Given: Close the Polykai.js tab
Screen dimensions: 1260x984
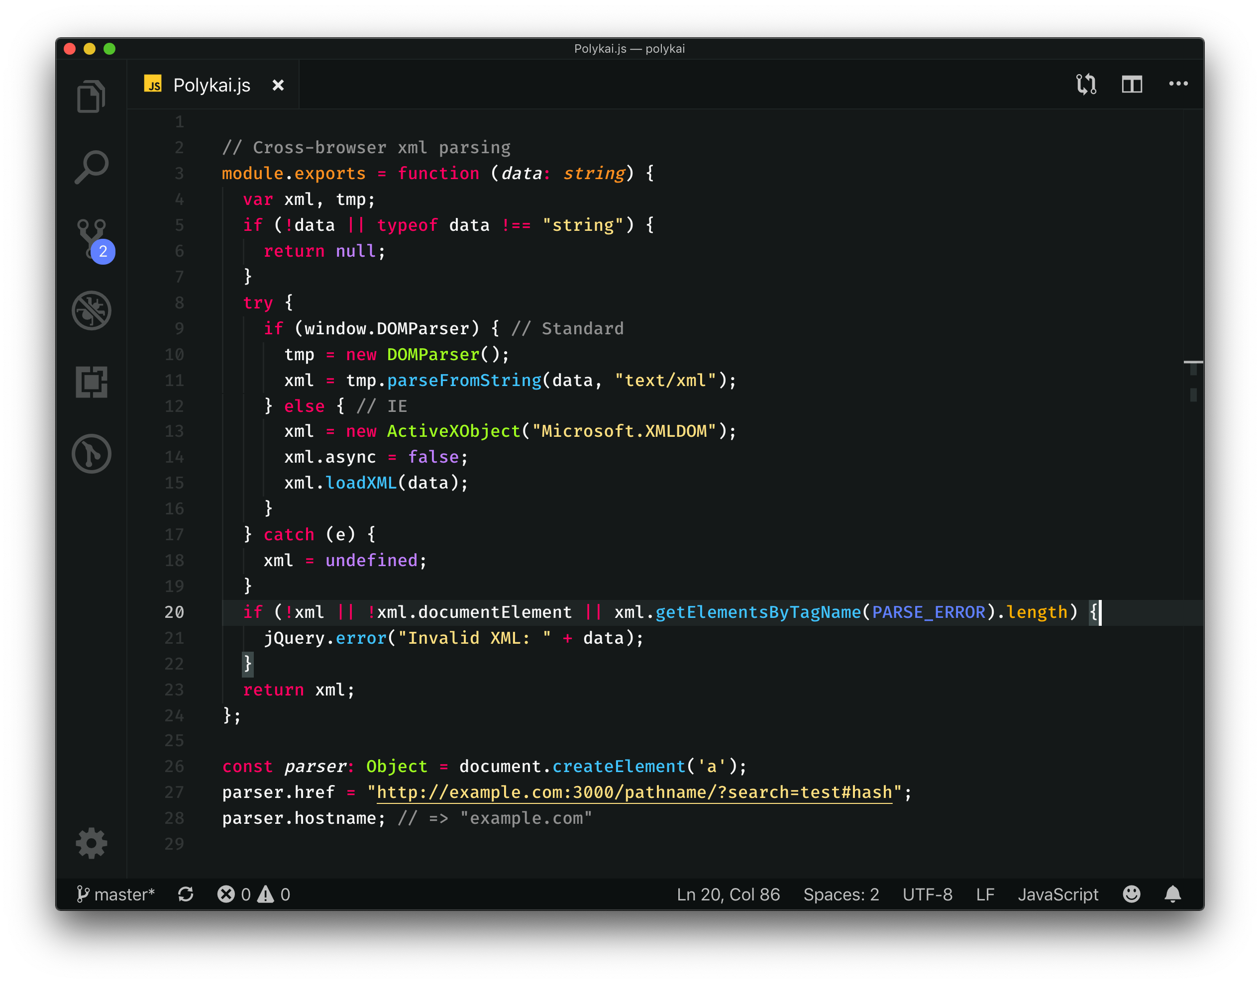Looking at the screenshot, I should click(x=278, y=86).
